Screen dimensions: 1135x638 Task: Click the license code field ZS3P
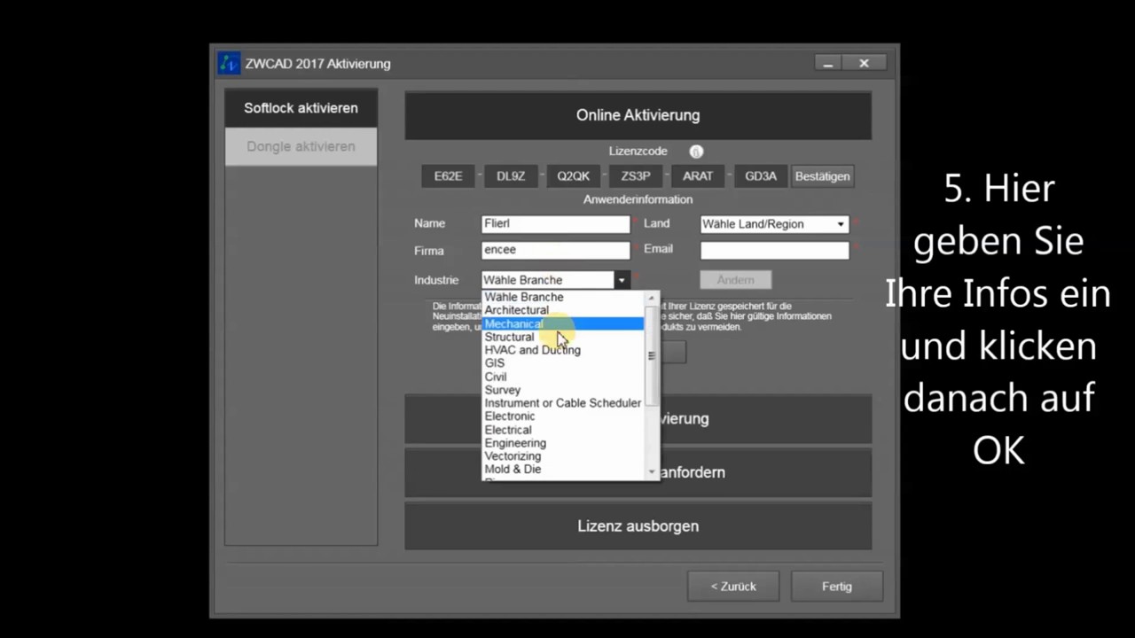(x=636, y=176)
